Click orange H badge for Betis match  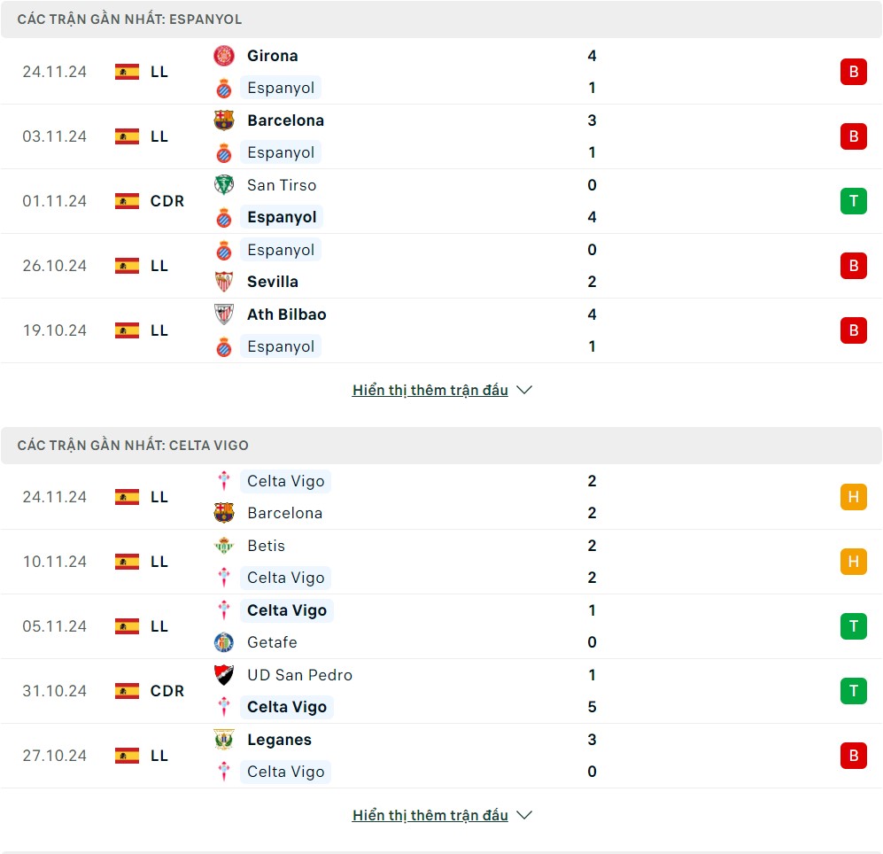(x=853, y=562)
